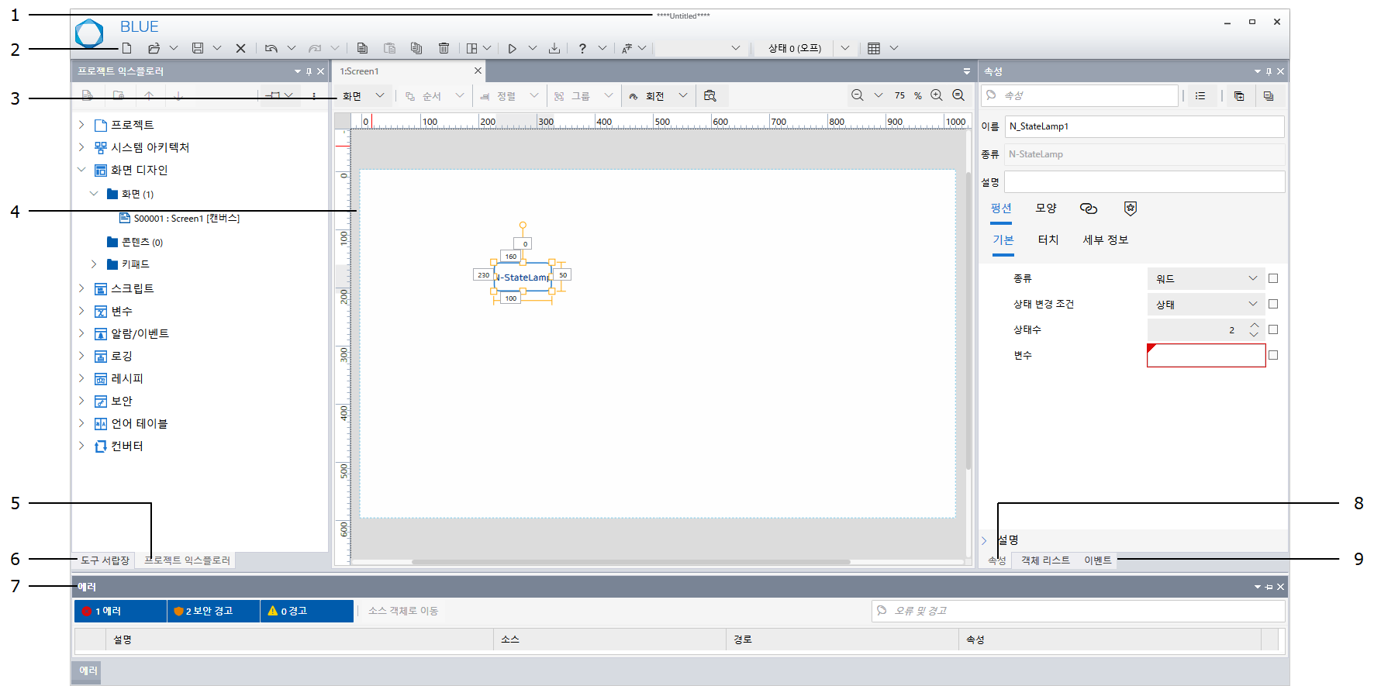Click the Download icon in toolbar
The height and width of the screenshot is (686, 1374).
554,48
